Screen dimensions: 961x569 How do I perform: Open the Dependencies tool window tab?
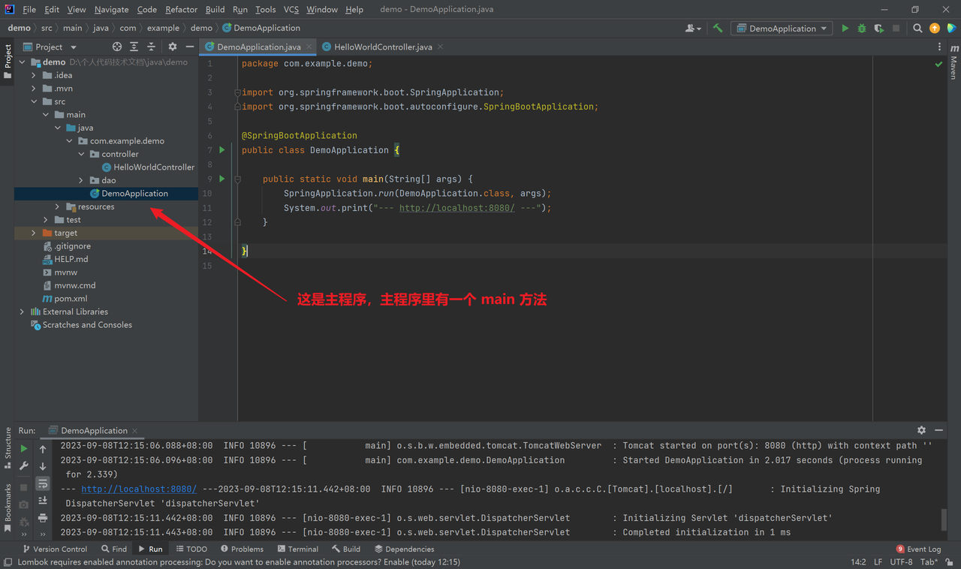pyautogui.click(x=404, y=549)
